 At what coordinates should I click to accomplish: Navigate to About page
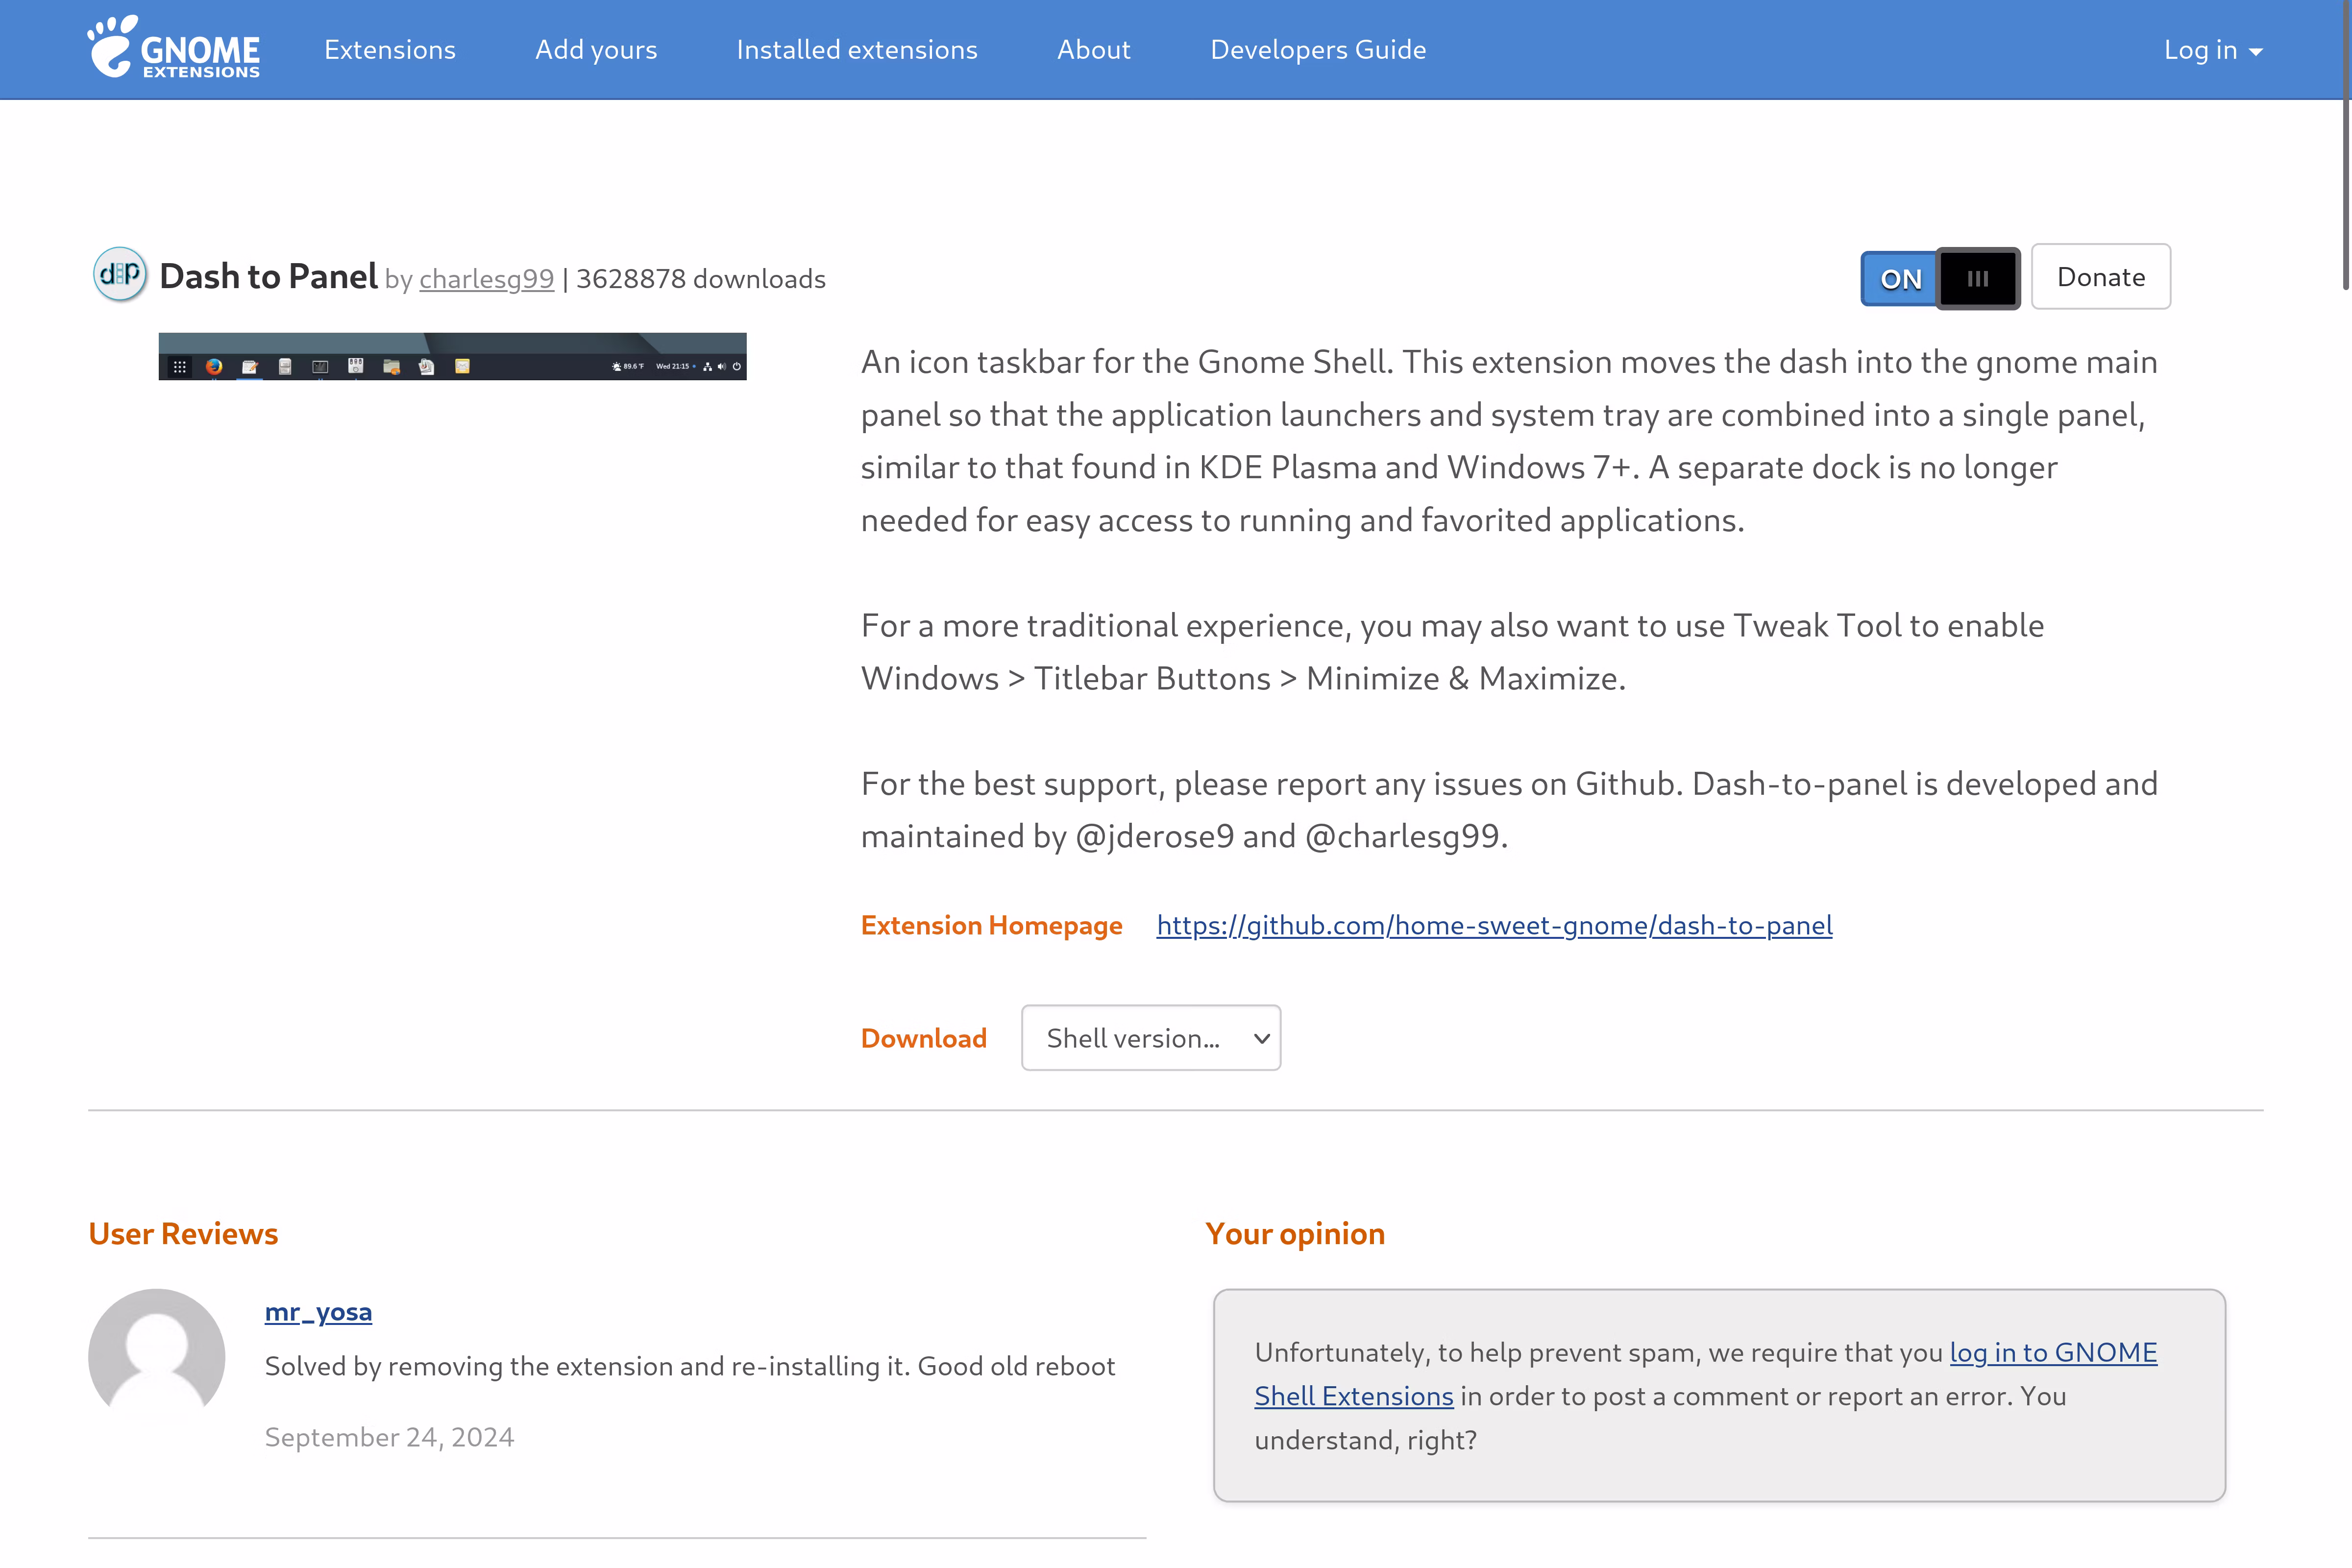coord(1094,50)
